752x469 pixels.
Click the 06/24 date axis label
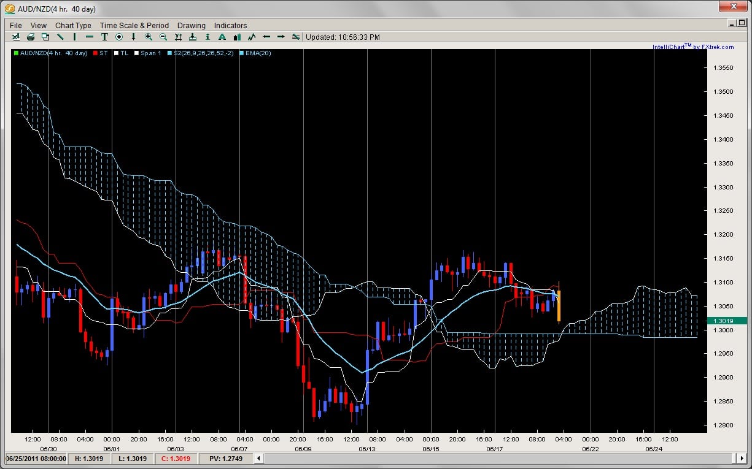pyautogui.click(x=653, y=449)
